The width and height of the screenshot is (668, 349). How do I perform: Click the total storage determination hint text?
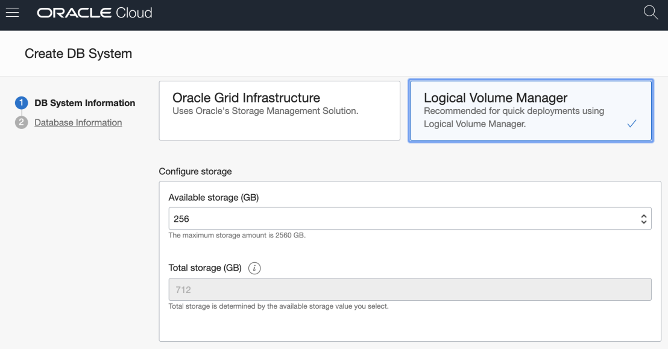click(278, 306)
